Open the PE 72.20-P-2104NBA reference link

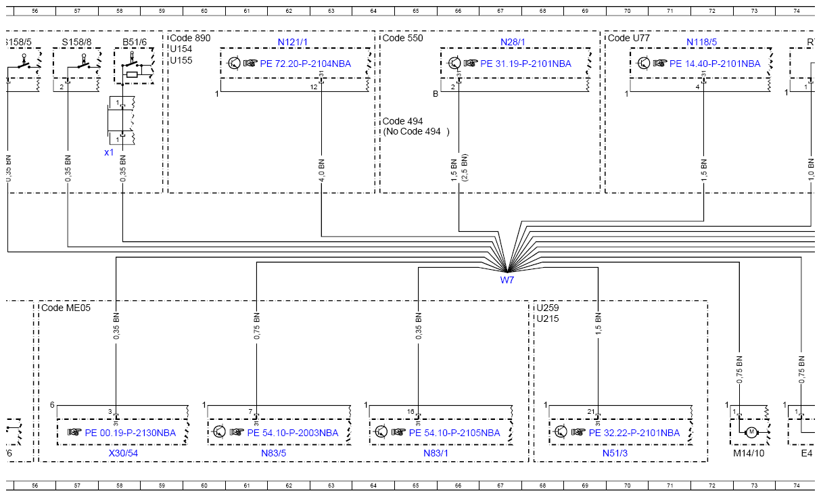305,64
